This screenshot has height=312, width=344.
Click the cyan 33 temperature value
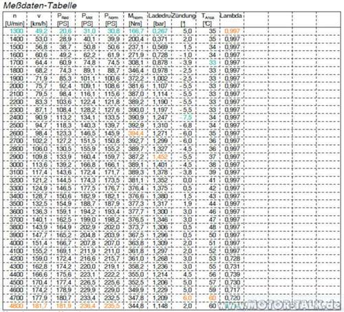coord(213,63)
